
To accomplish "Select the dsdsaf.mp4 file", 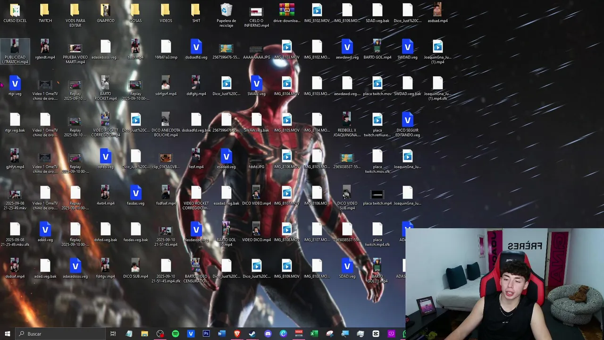I will [15, 269].
